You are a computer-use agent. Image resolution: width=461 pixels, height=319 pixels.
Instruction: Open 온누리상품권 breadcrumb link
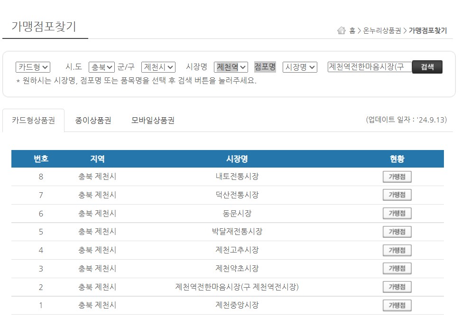pos(382,30)
